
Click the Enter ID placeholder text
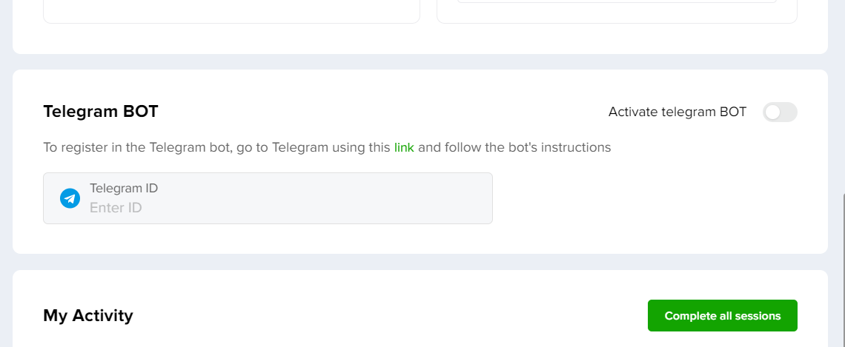116,208
